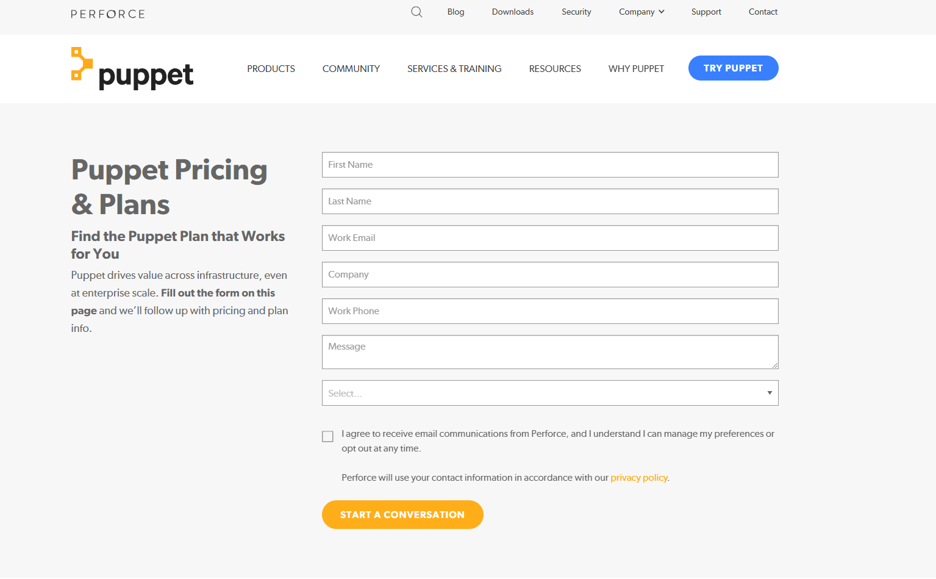Open the Services & Training menu
This screenshot has height=579, width=936.
pyautogui.click(x=454, y=68)
